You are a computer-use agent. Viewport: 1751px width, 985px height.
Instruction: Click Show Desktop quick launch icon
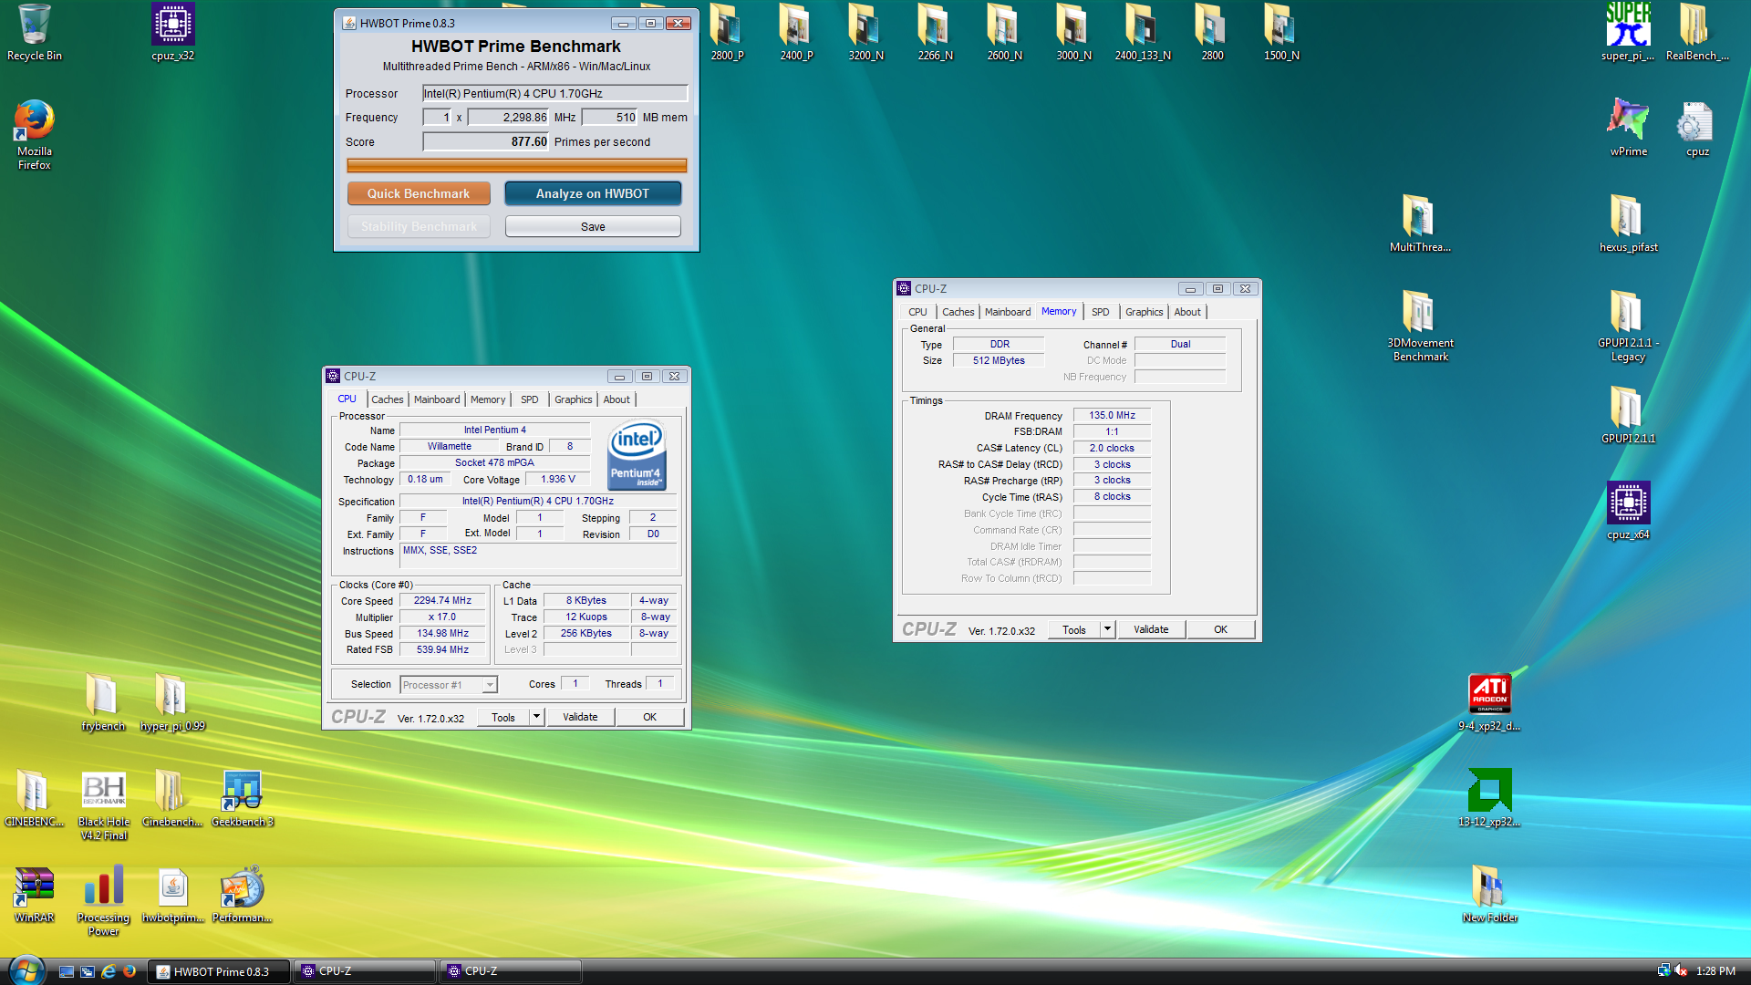(x=67, y=971)
